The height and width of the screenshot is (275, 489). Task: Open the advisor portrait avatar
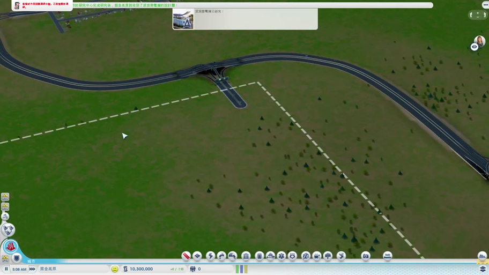(x=480, y=41)
